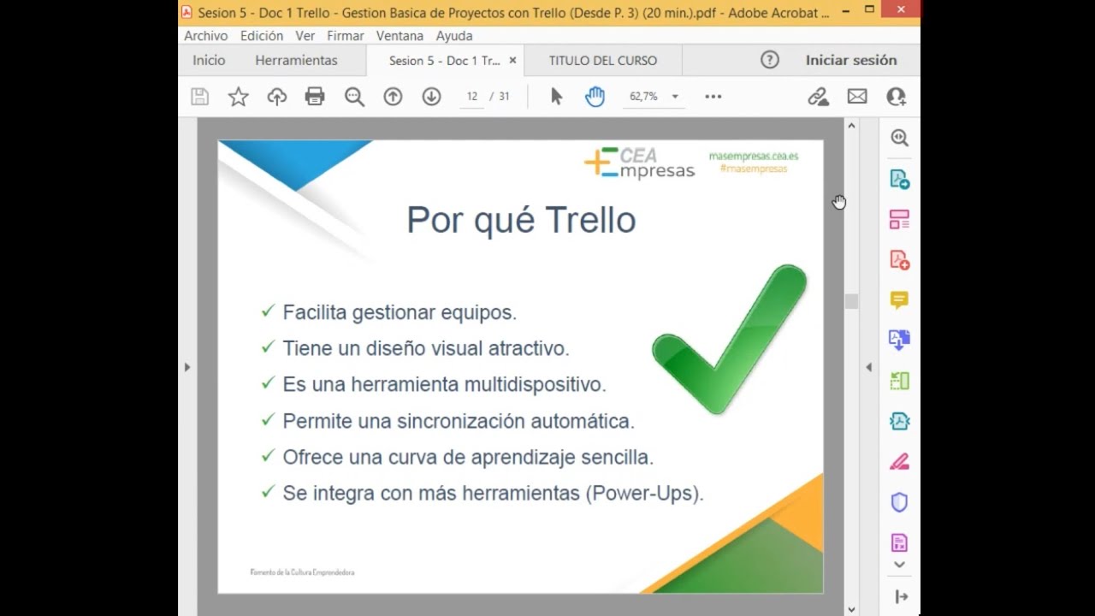
Task: Open the Protect shield tool
Action: click(899, 502)
